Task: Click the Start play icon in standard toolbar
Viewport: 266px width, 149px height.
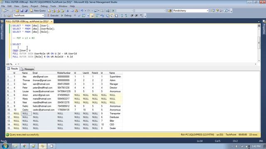Action: [113, 11]
